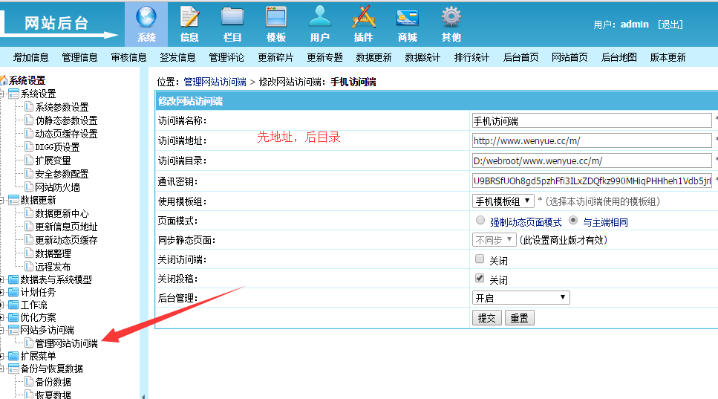Open the 系统 globe icon section
Viewport: 718px width, 399px height.
point(146,24)
